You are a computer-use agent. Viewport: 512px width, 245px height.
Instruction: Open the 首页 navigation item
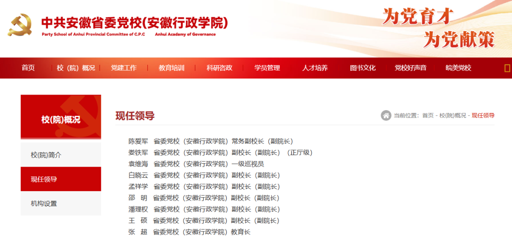coord(28,68)
